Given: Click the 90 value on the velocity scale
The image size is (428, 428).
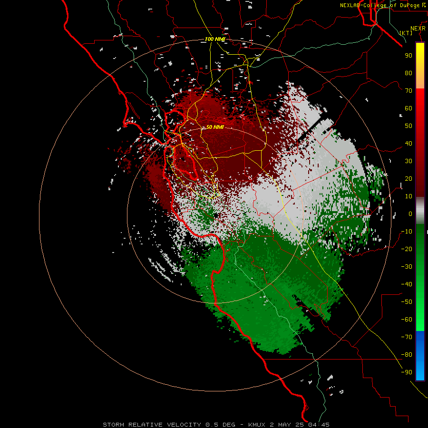Looking at the screenshot, I should coord(409,56).
